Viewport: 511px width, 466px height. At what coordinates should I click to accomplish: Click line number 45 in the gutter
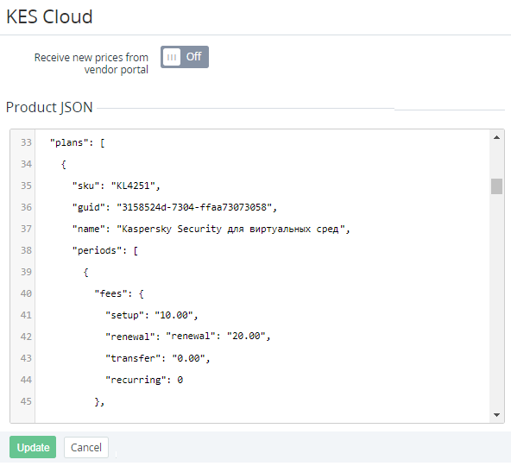26,401
